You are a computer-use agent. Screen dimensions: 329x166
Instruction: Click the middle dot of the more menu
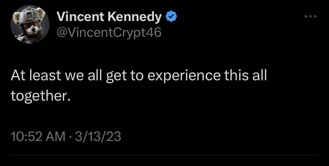310,16
